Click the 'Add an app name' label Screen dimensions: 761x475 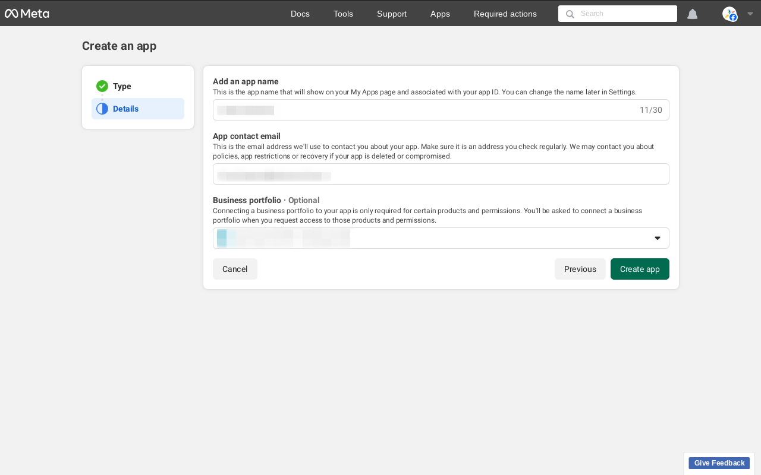click(x=246, y=81)
